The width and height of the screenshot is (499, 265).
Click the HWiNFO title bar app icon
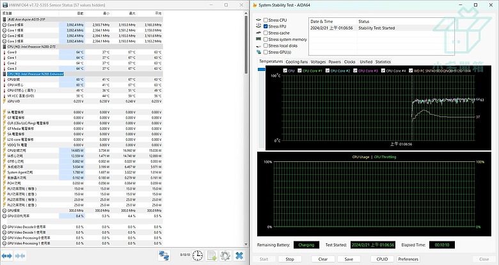pyautogui.click(x=5, y=5)
